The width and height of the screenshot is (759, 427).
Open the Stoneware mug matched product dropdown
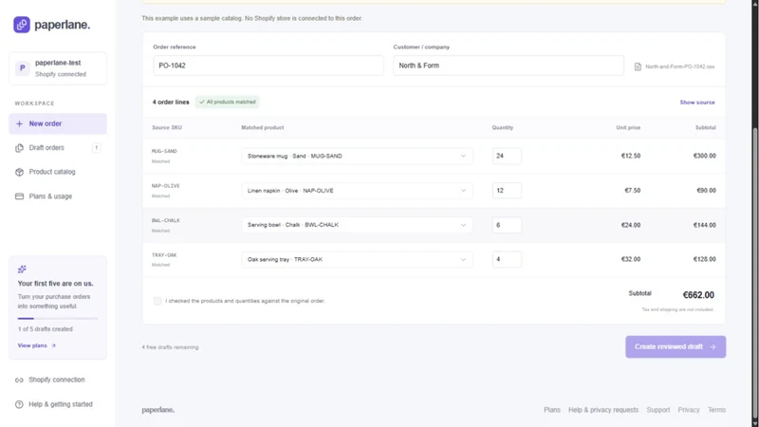[357, 156]
